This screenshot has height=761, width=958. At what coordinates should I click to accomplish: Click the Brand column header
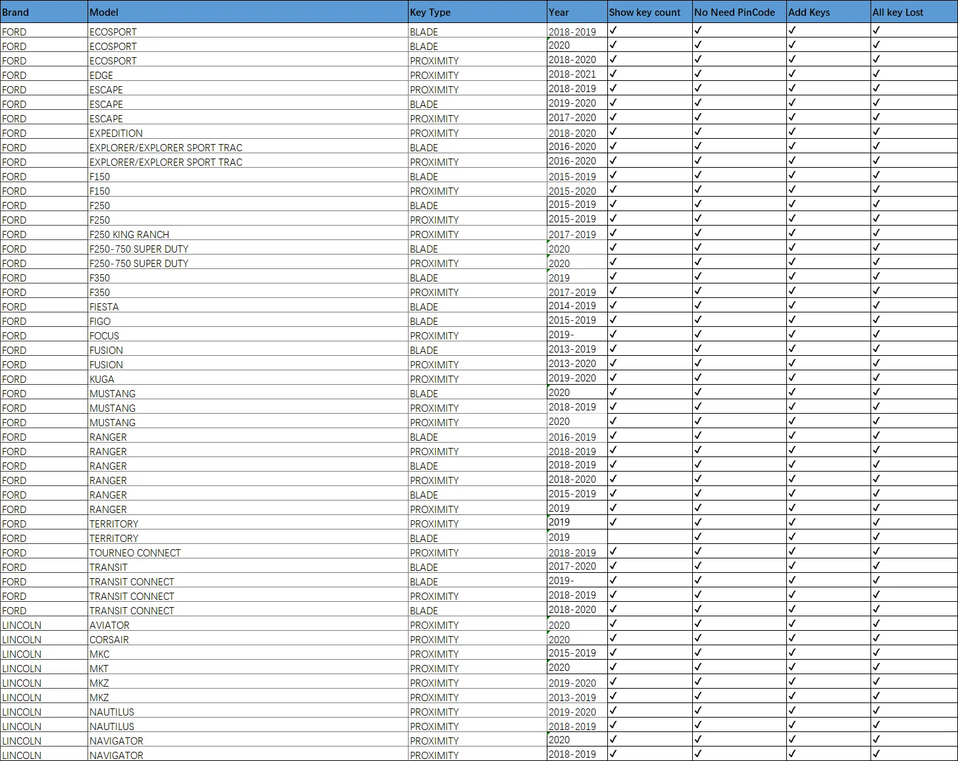click(43, 12)
